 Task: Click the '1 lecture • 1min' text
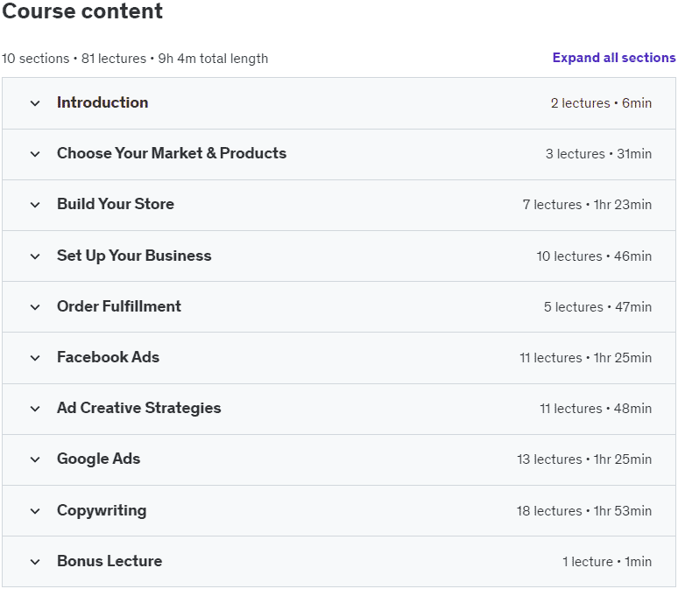[x=607, y=562]
